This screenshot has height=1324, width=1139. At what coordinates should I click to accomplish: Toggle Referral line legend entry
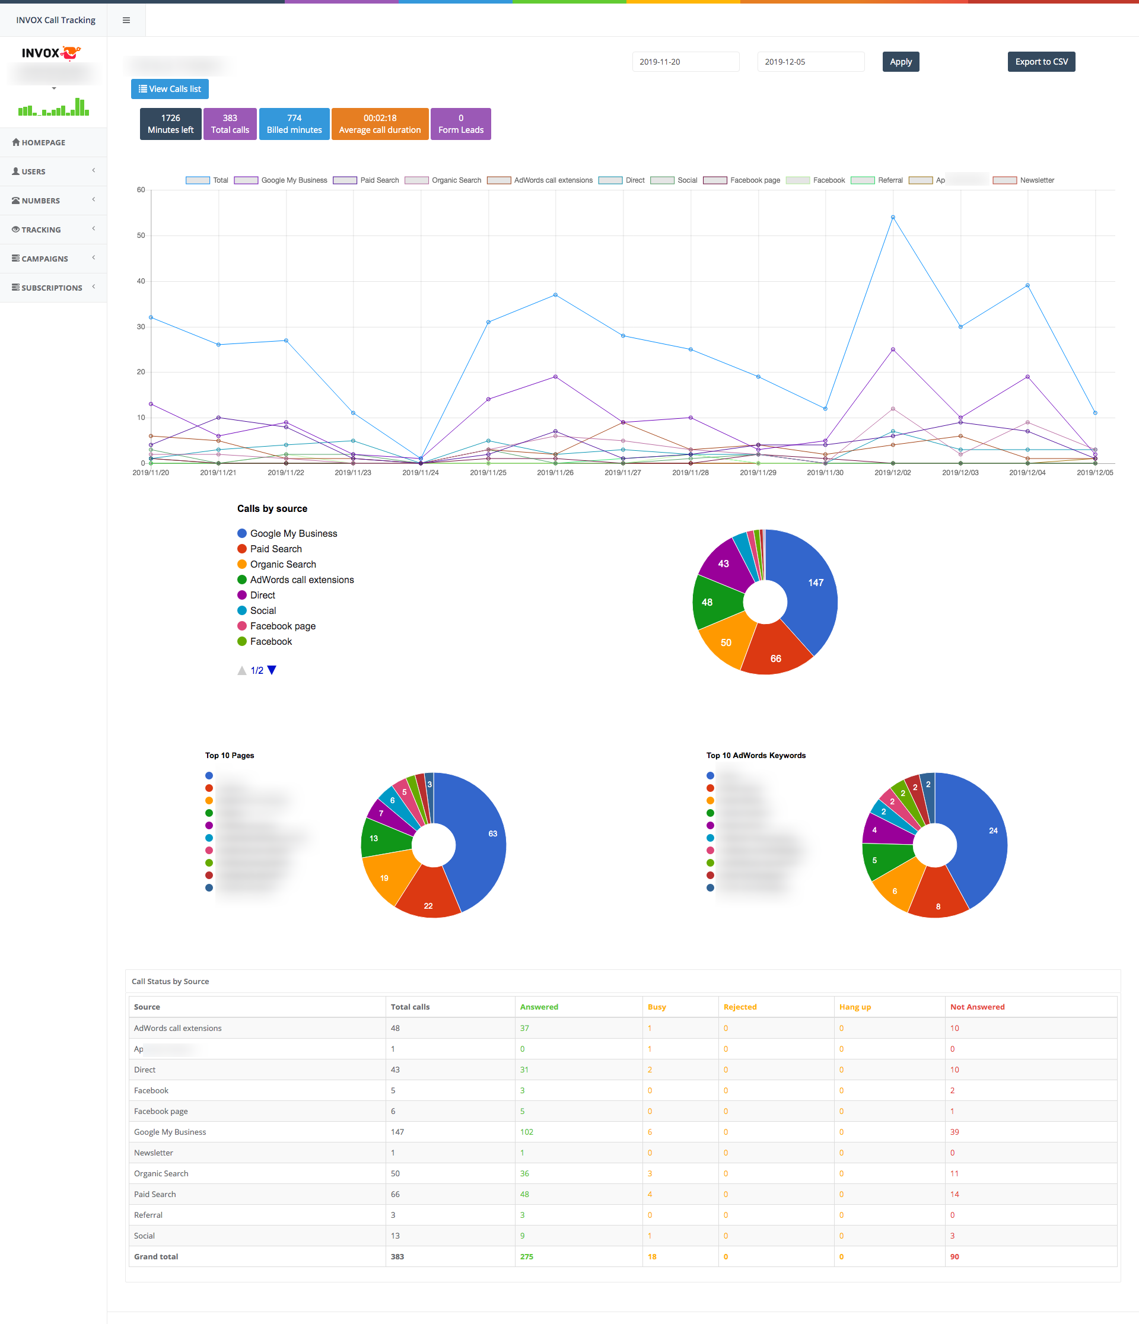tap(876, 180)
